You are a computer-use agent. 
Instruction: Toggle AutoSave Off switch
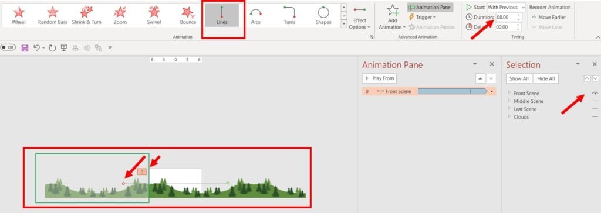(x=8, y=47)
